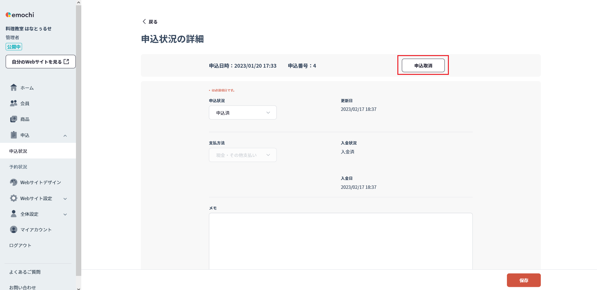Screen dimensions: 597x290
Task: Click the palette icon for Webサイトデザイン
Action: [x=13, y=182]
